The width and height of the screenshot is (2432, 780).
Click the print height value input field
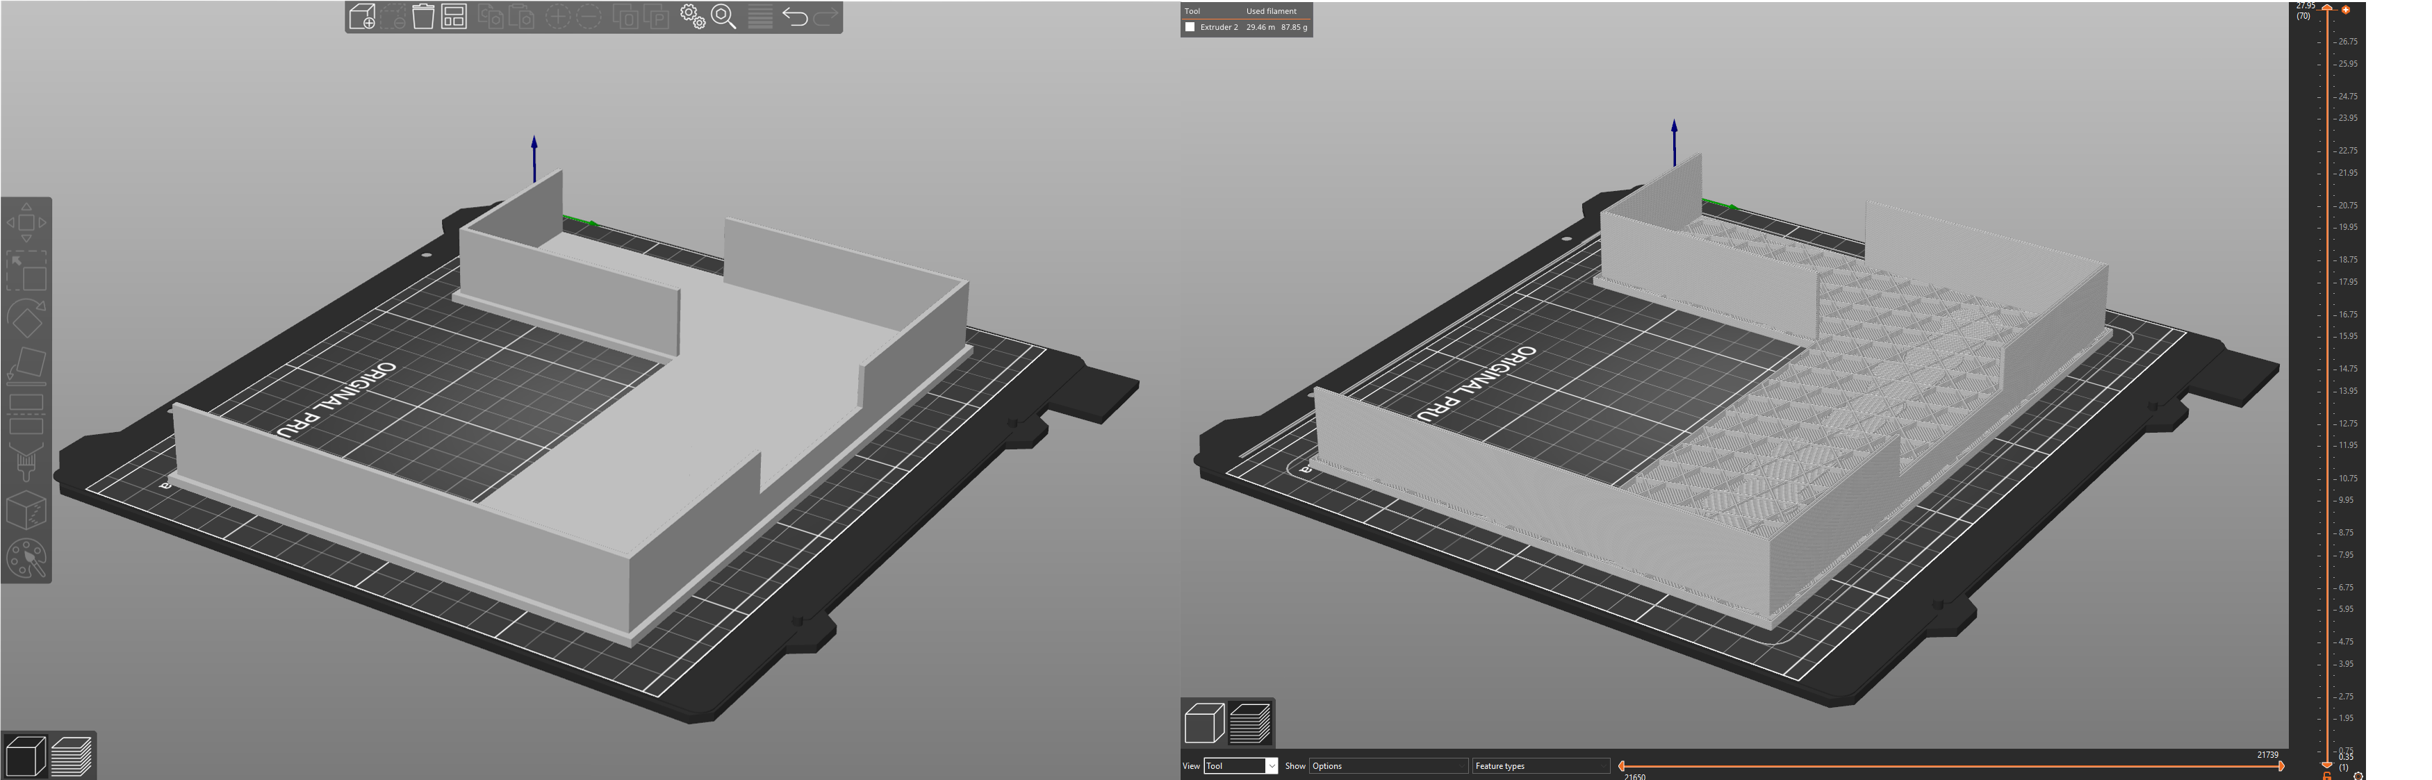[x=2308, y=6]
